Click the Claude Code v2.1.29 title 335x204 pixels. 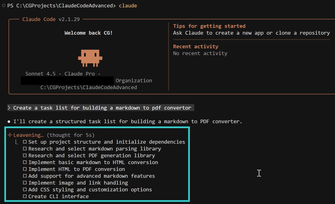51,19
